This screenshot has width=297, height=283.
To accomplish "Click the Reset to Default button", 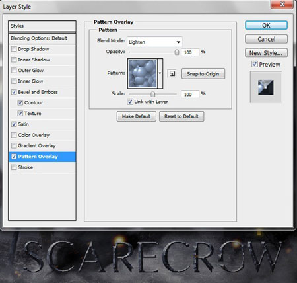I will 181,116.
